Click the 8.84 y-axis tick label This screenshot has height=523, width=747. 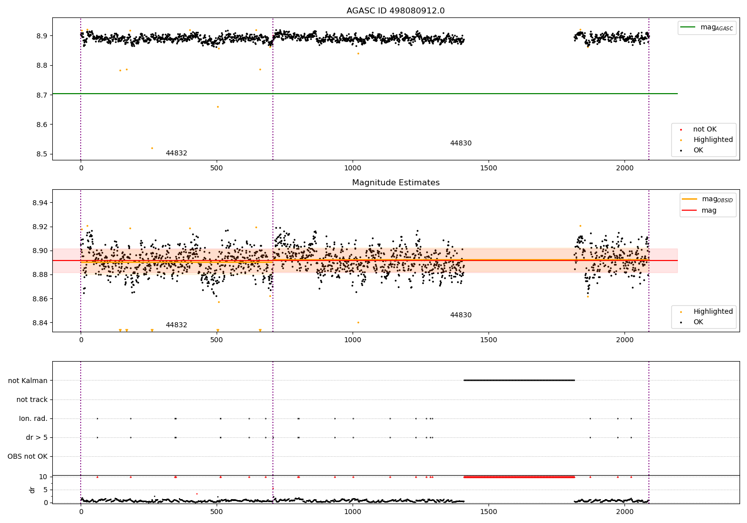(39, 323)
